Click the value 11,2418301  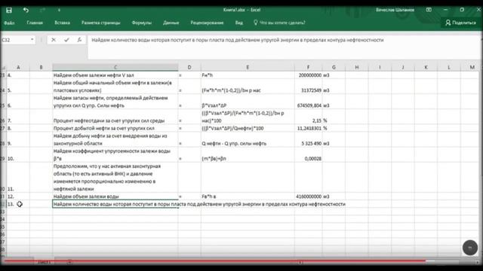309,128
